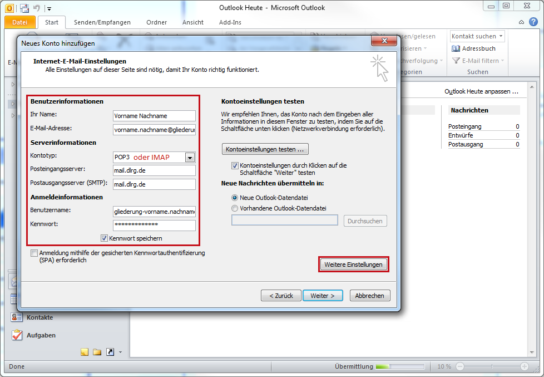This screenshot has height=377, width=544.
Task: Switch to the Start ribbon tab
Action: 51,22
